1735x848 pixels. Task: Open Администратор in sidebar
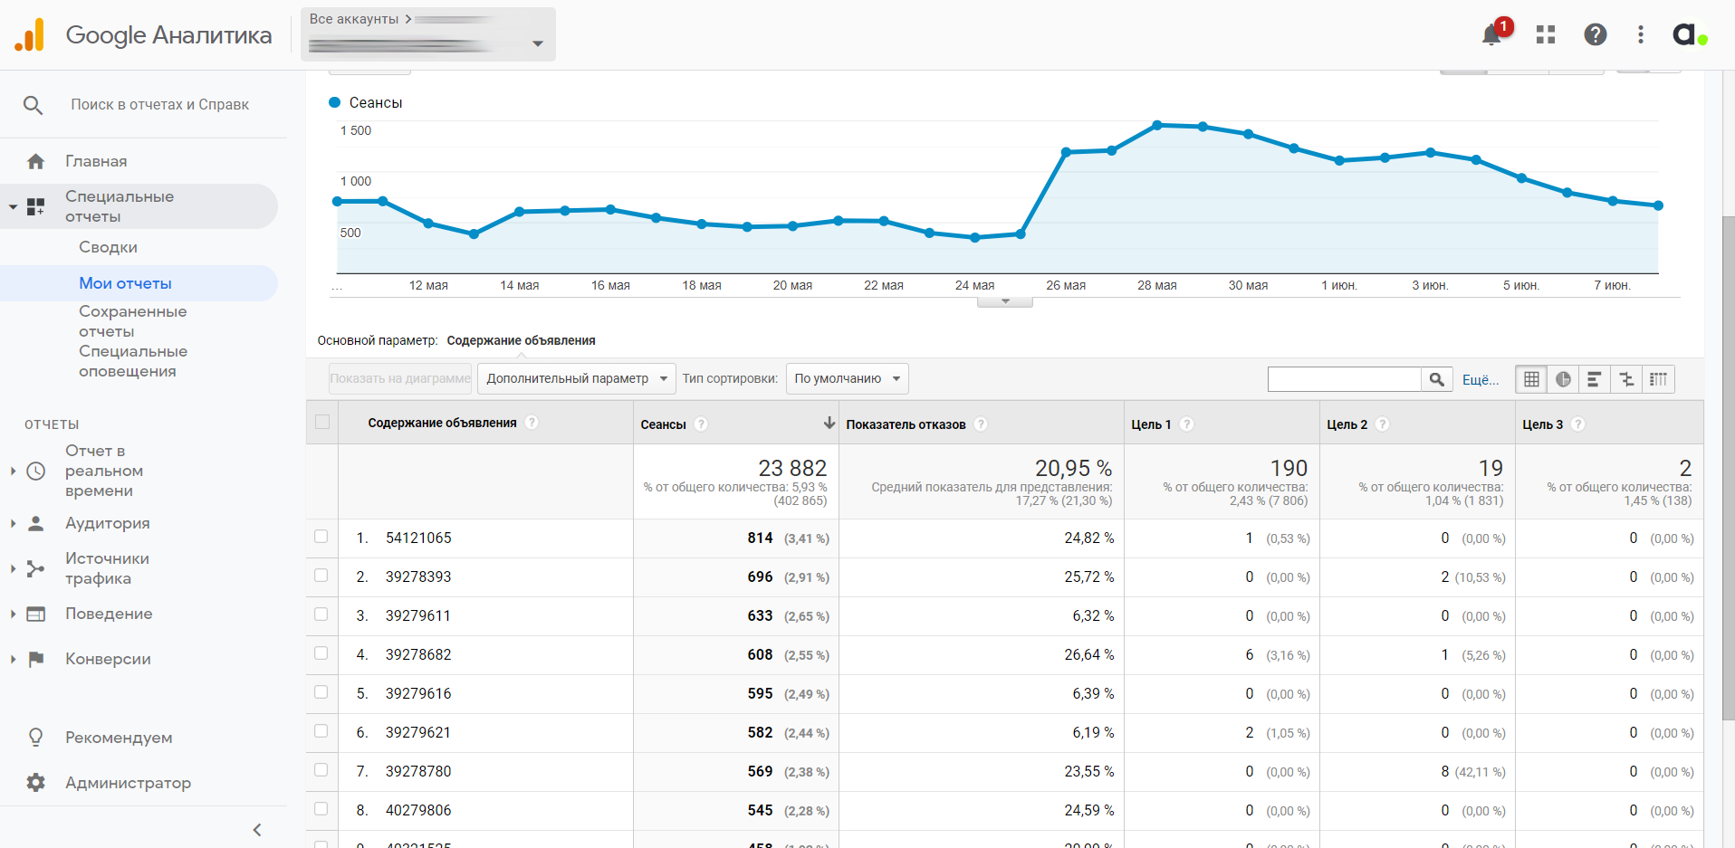128,783
